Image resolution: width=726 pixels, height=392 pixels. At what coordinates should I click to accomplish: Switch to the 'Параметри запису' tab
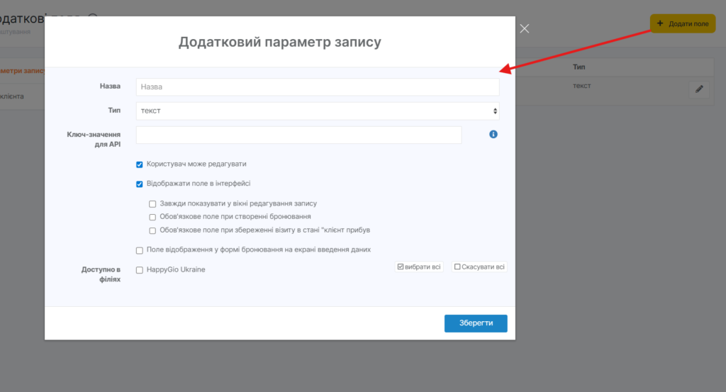pyautogui.click(x=23, y=71)
